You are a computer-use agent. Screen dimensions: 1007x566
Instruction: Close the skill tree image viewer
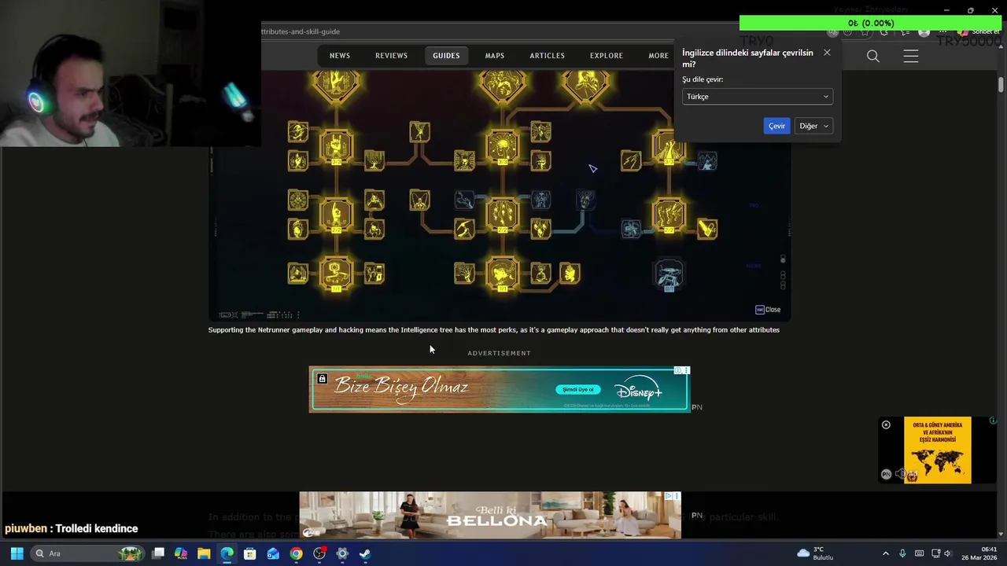coord(768,310)
